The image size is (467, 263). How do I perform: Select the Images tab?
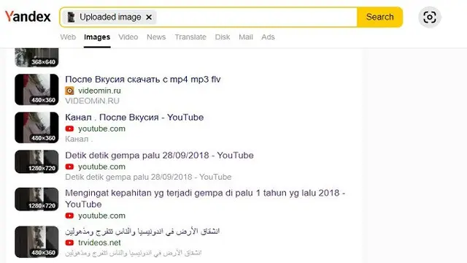(x=97, y=37)
